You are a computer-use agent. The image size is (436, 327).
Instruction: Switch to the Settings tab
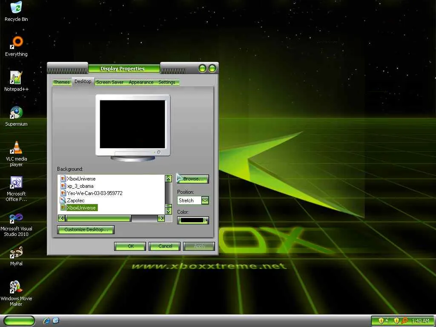pos(167,82)
